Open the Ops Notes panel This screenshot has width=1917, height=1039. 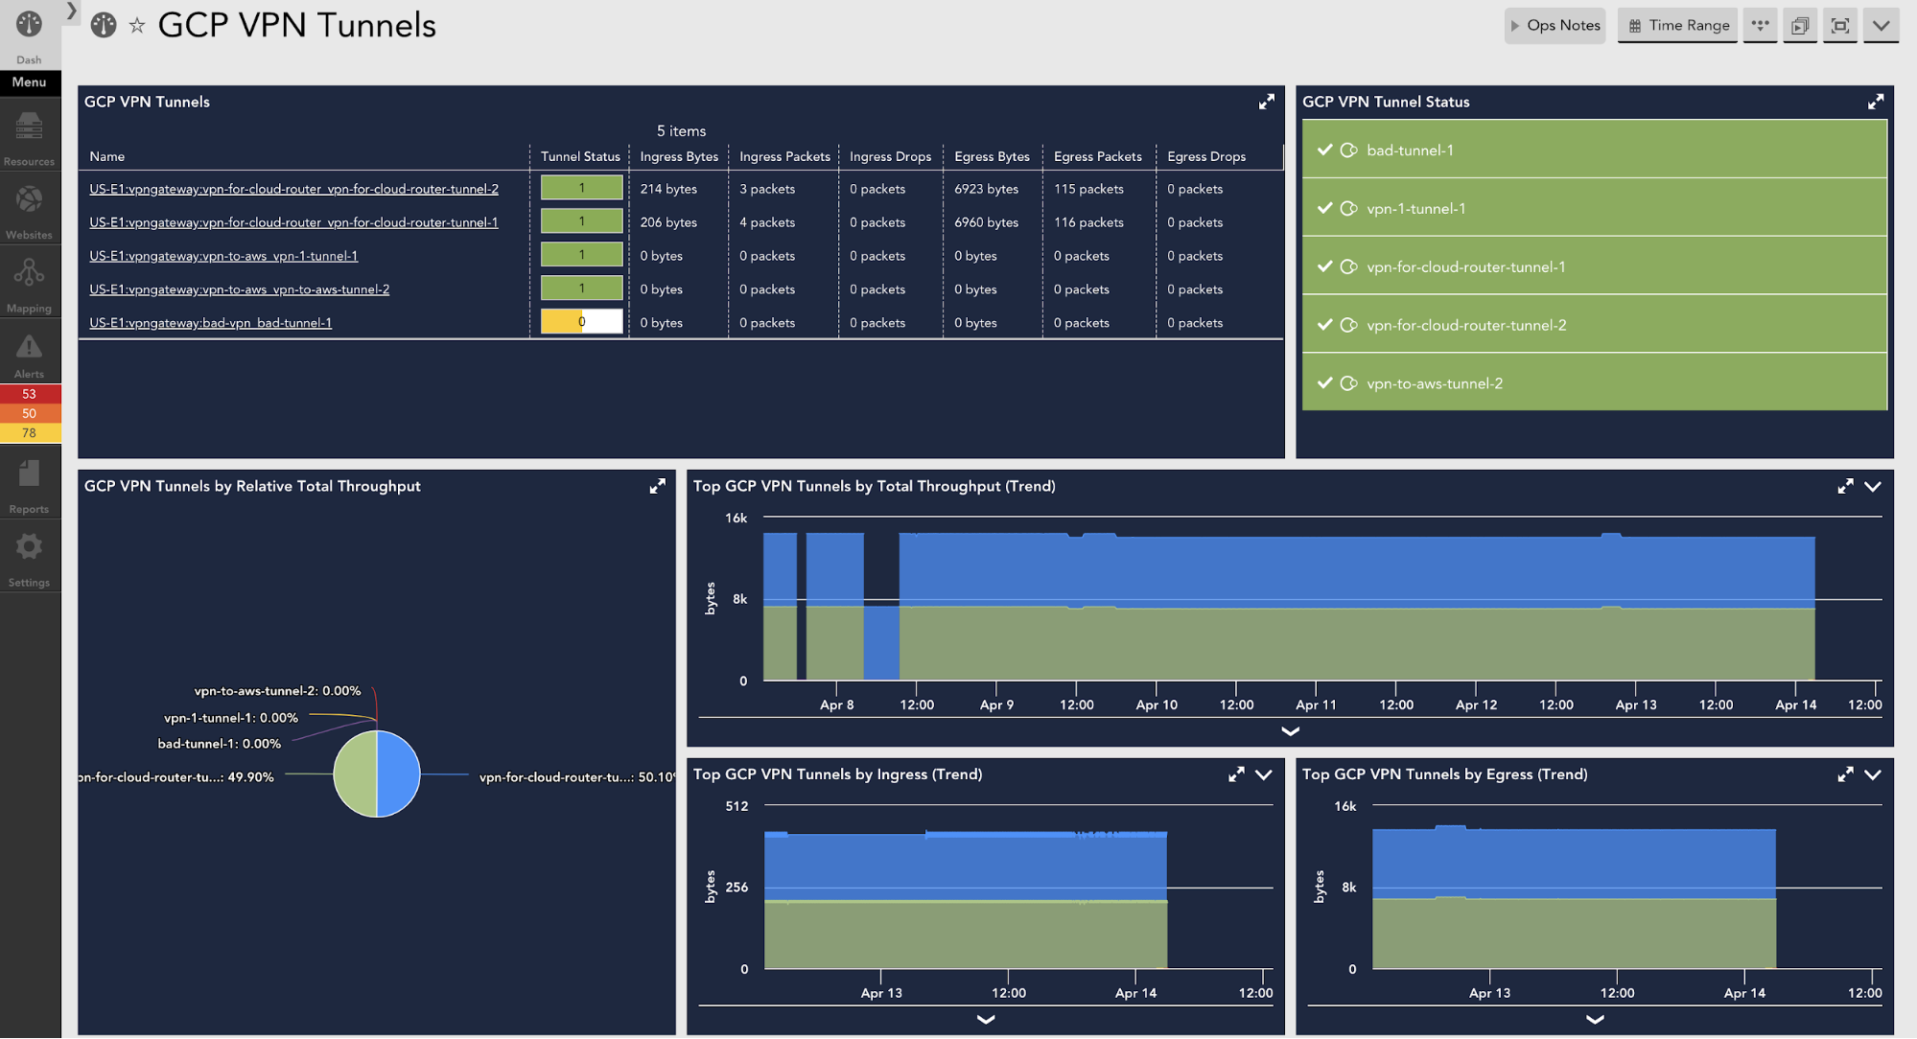click(1555, 26)
